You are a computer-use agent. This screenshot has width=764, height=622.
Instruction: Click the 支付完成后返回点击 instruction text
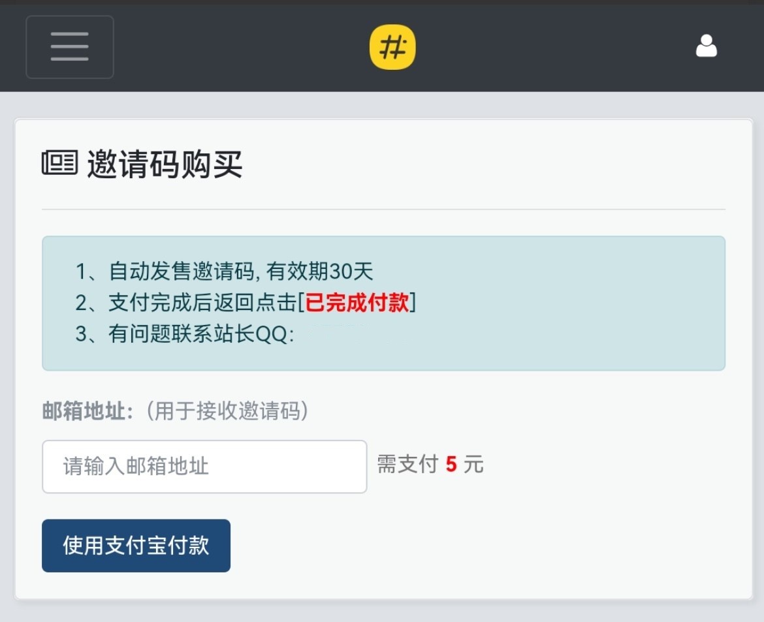click(x=202, y=303)
